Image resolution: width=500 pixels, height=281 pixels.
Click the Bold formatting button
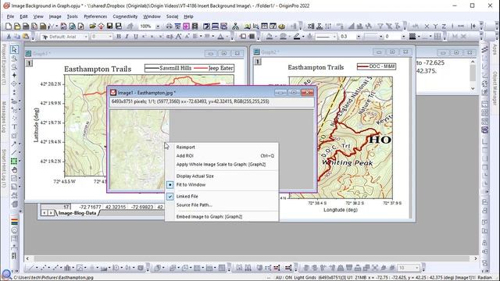tap(119, 37)
